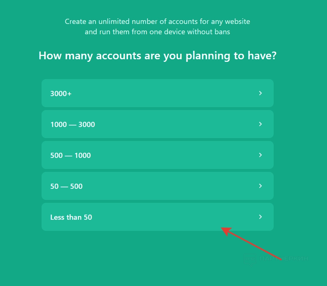Click the ПАРТНЕРКИН watermark text
This screenshot has width=327, height=286.
click(x=284, y=259)
